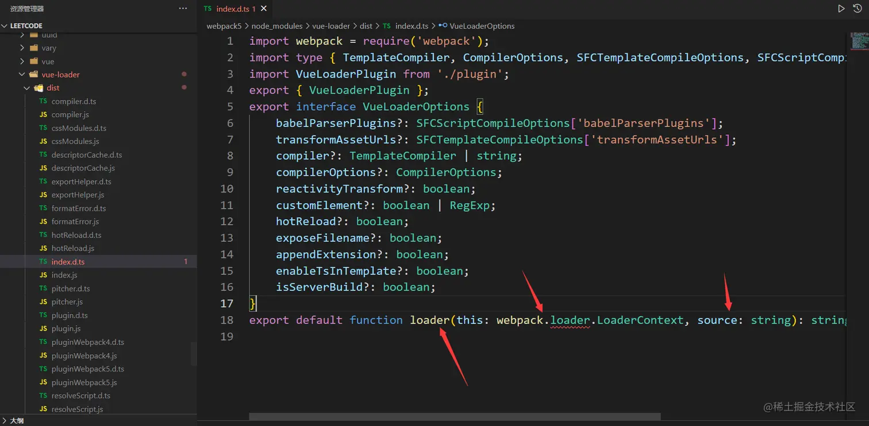
Task: Close the index.d.ts editor tab
Action: pyautogui.click(x=264, y=9)
